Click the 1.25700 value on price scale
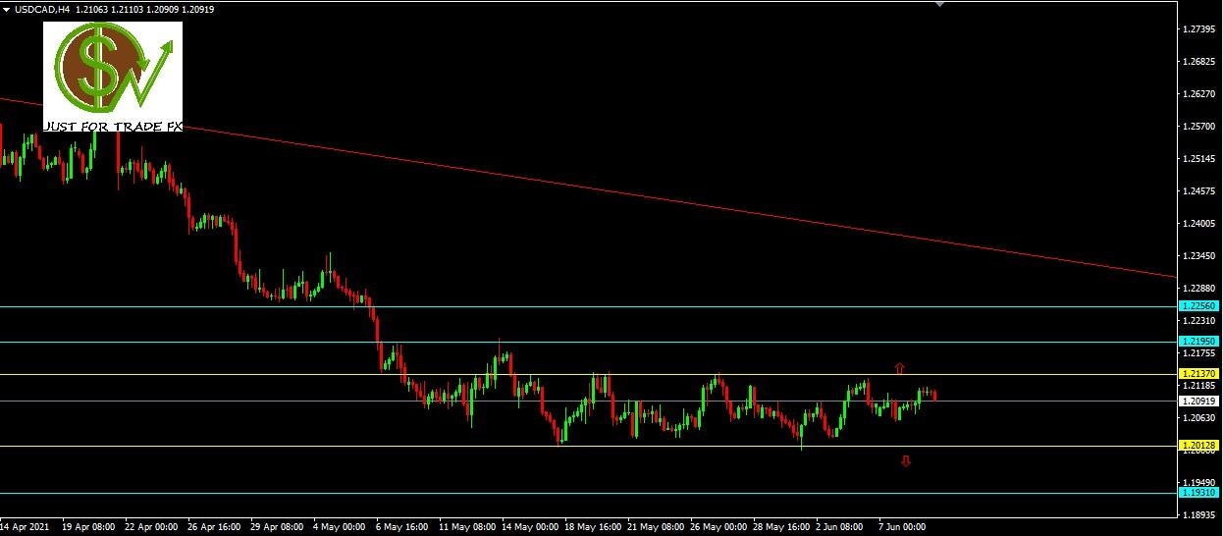Screen dimensions: 1223x536 coord(1199,127)
